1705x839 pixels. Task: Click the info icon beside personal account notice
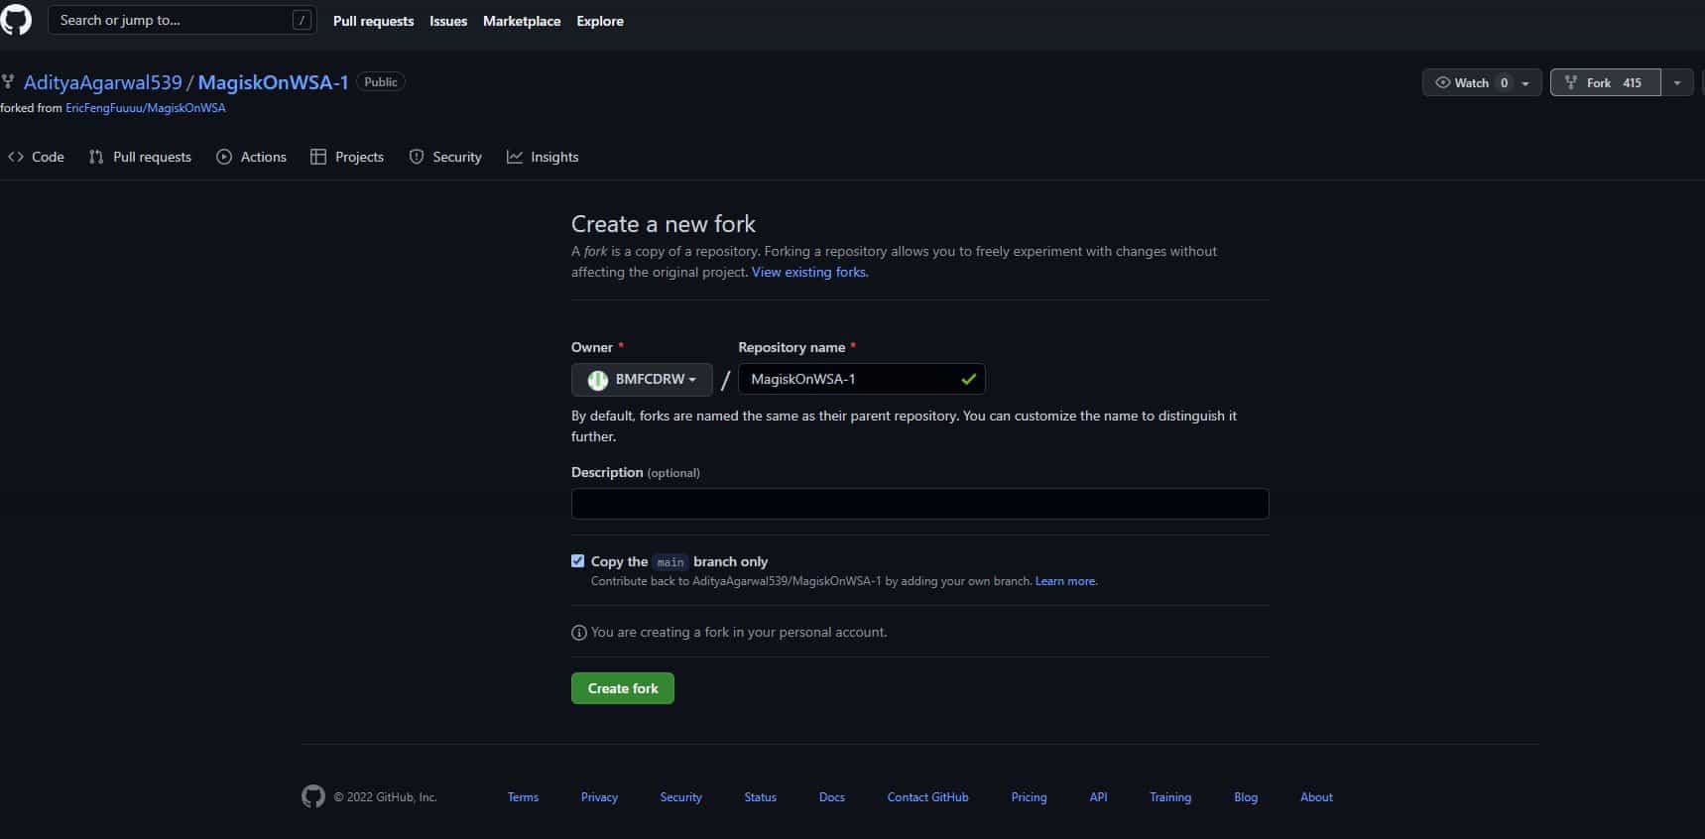(579, 633)
